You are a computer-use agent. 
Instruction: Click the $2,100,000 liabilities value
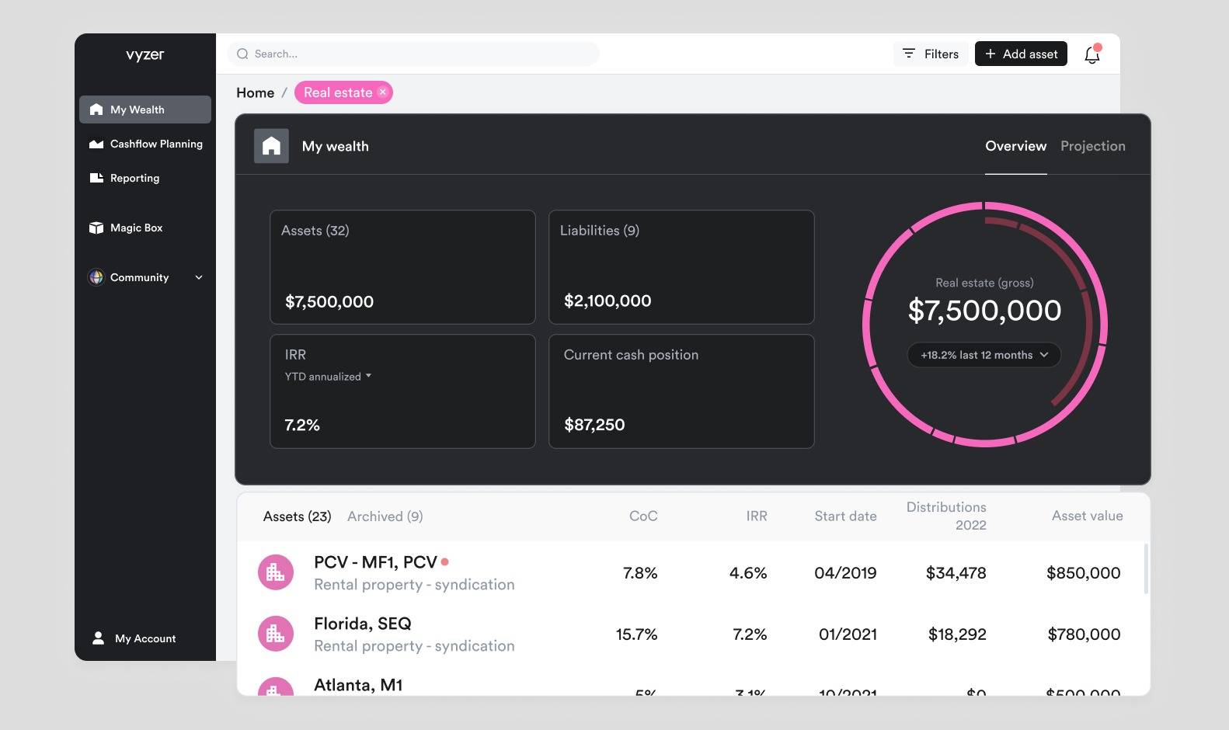pyautogui.click(x=608, y=301)
